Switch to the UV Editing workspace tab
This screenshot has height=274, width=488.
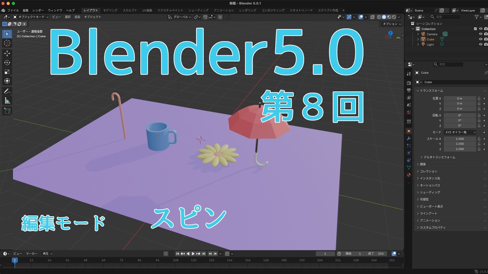(147, 10)
